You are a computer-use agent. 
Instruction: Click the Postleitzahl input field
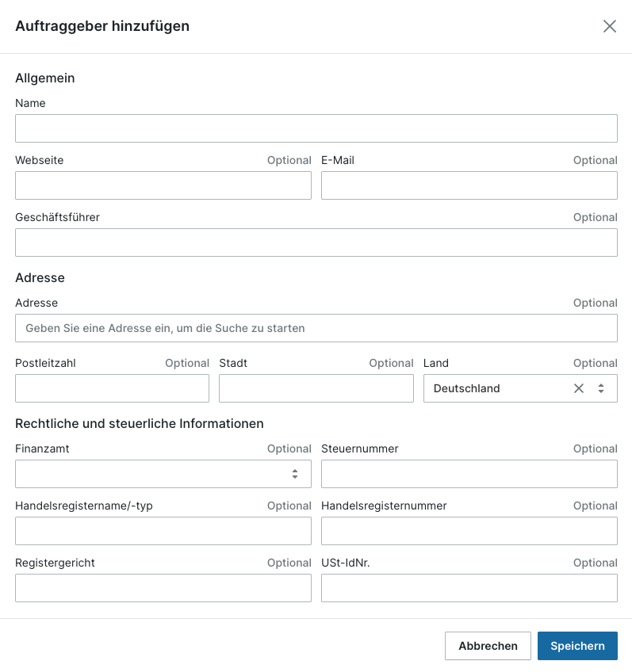(113, 388)
